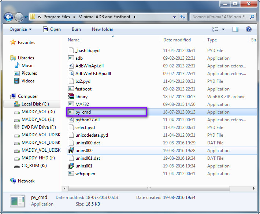The height and width of the screenshot is (214, 260).
Task: Open the view options dropdown arrow
Action: point(223,29)
